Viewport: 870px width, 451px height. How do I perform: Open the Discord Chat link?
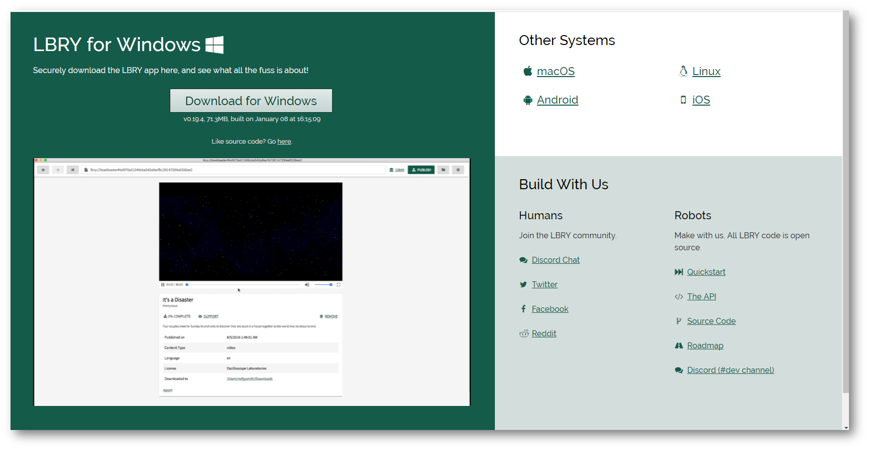click(x=555, y=260)
